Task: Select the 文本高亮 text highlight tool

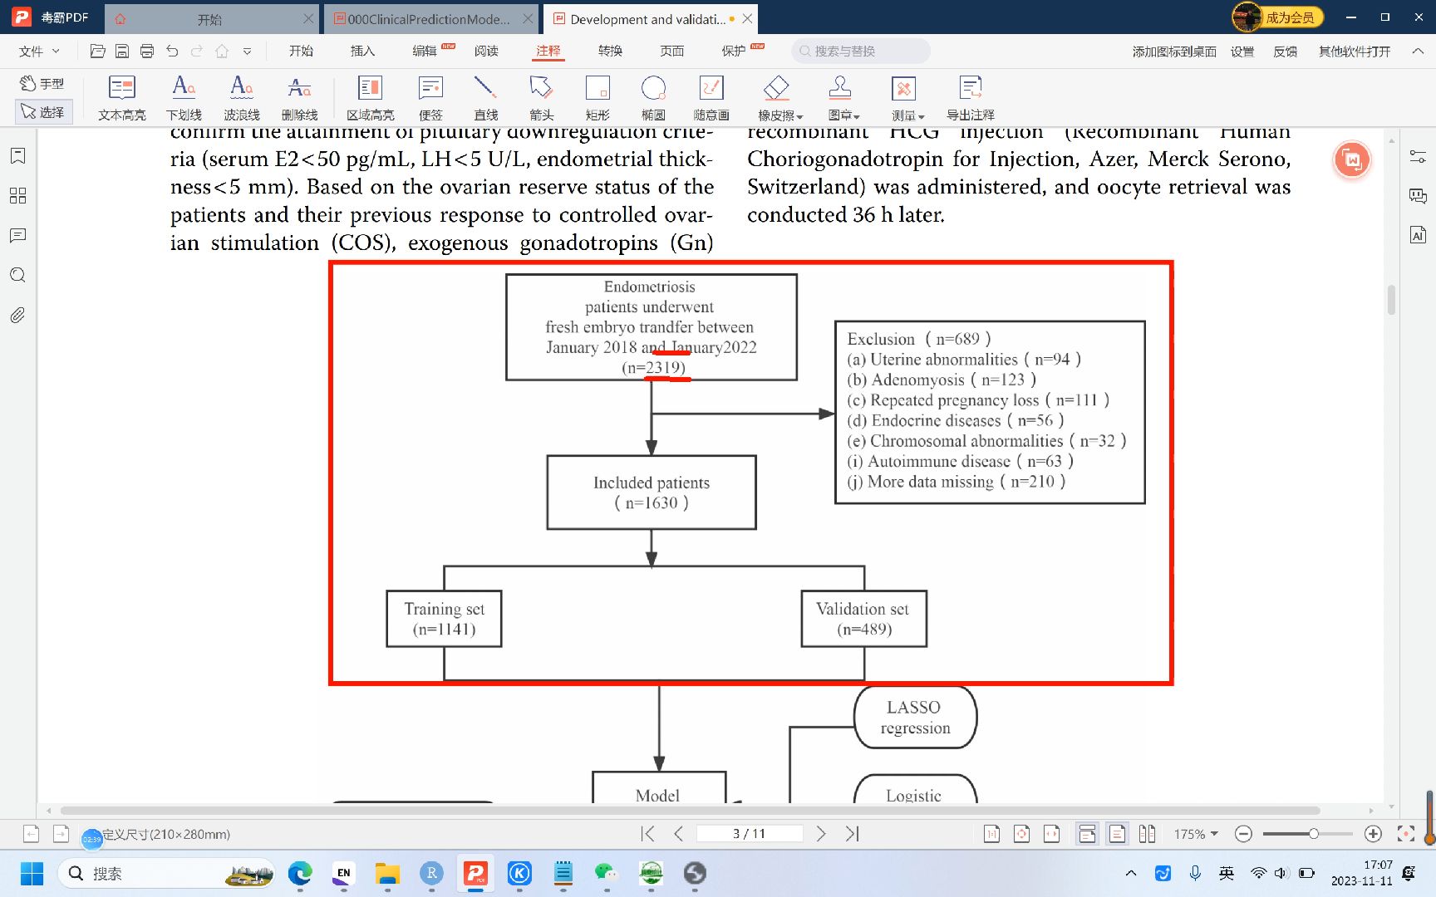Action: [x=121, y=98]
